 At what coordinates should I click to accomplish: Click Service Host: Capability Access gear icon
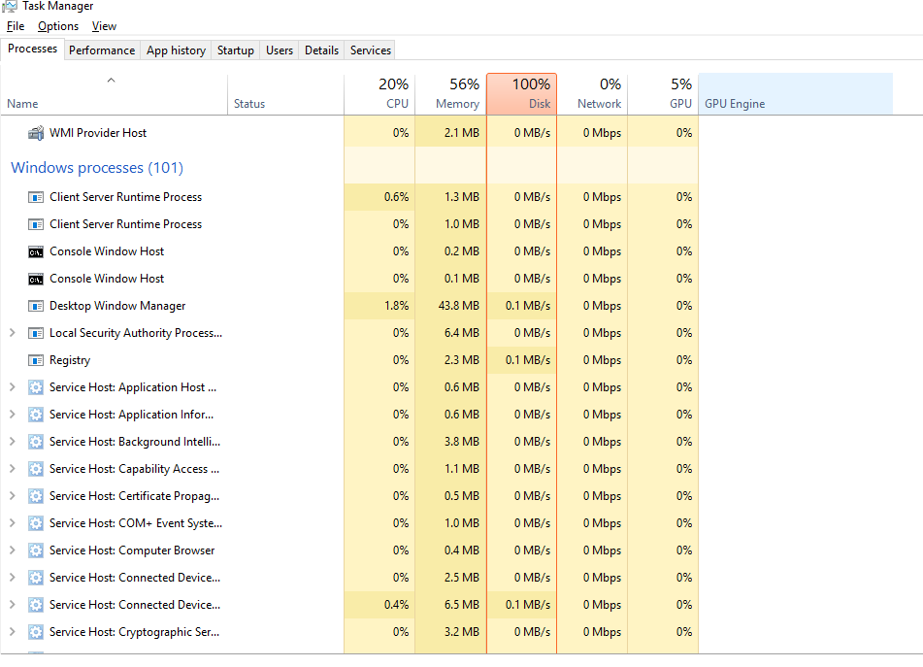(36, 469)
